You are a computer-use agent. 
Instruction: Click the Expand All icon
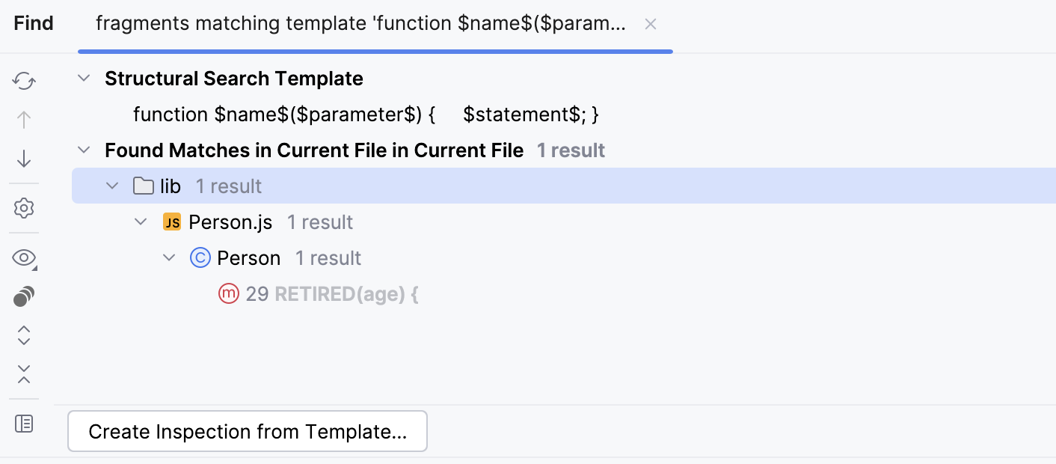pos(24,335)
